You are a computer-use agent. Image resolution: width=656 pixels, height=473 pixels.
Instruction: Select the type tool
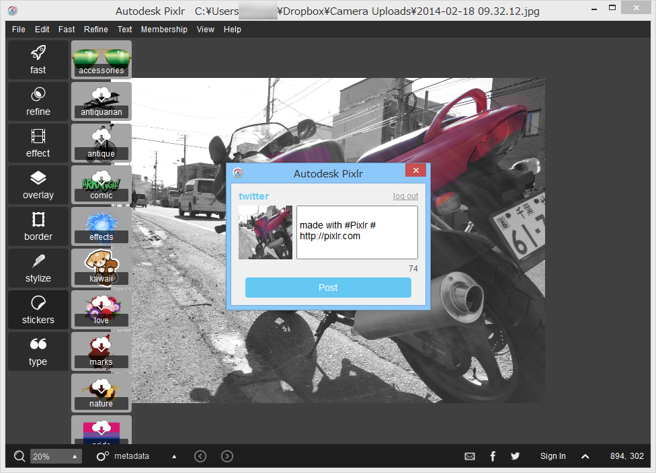tap(38, 351)
